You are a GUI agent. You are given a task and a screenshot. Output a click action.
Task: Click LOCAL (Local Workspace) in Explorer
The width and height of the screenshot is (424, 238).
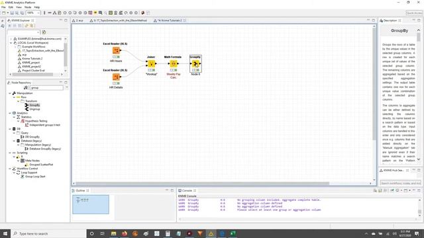point(32,43)
